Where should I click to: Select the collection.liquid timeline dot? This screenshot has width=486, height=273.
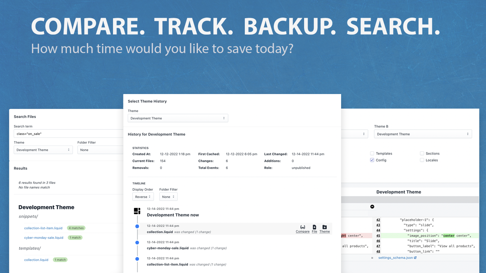coord(137,226)
